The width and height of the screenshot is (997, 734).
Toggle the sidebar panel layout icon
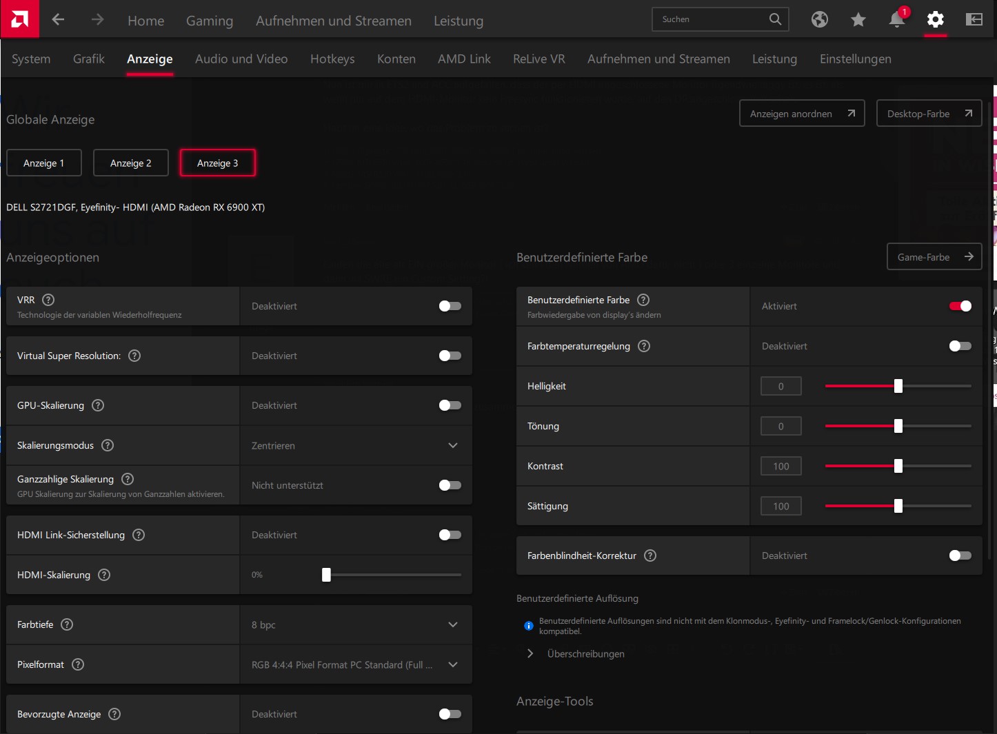(974, 19)
